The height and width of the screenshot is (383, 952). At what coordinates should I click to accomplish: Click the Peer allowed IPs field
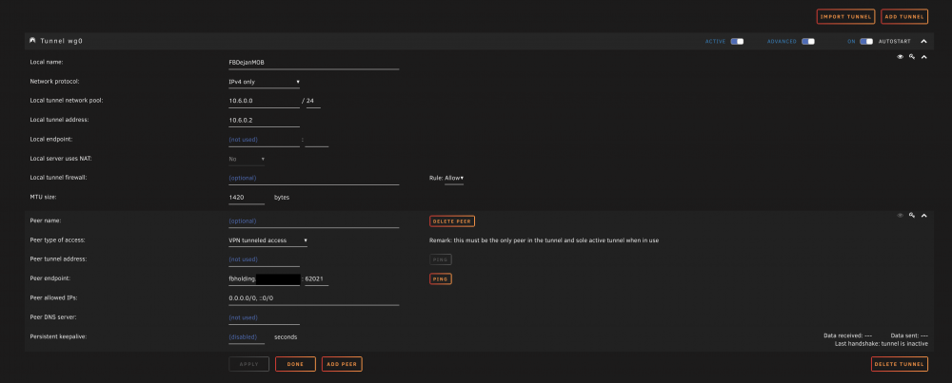[x=314, y=298]
